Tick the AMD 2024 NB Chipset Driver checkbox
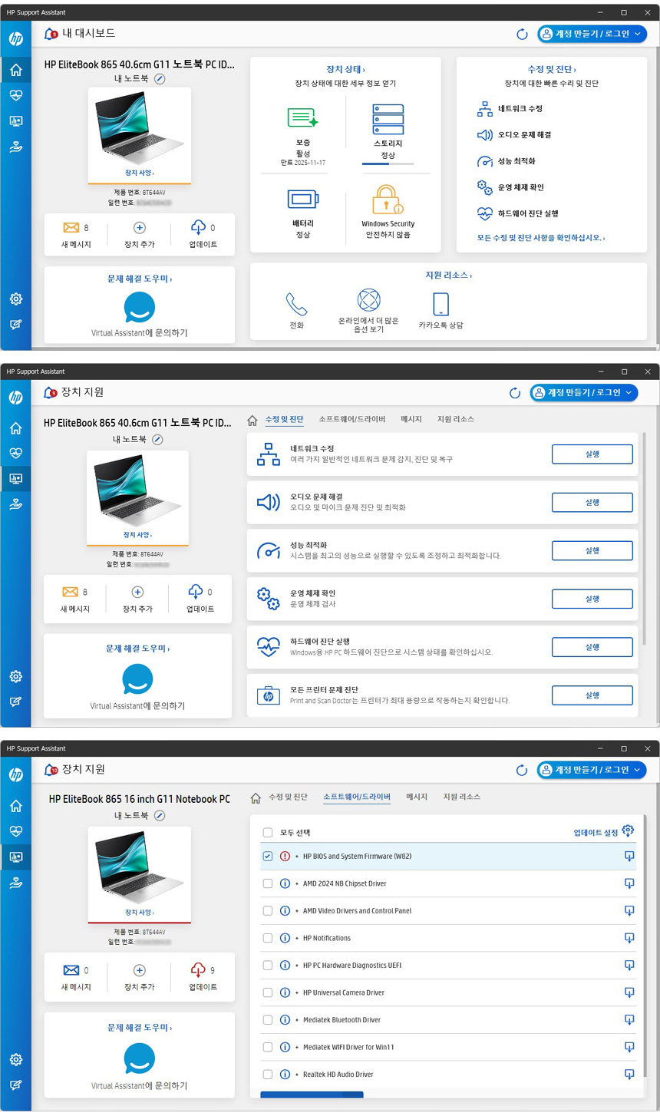Viewport: 660px width, 1116px height. click(267, 883)
